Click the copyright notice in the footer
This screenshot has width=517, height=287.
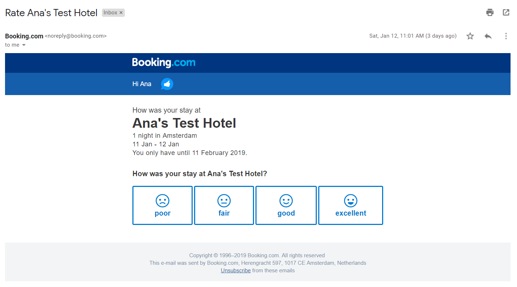tap(257, 255)
